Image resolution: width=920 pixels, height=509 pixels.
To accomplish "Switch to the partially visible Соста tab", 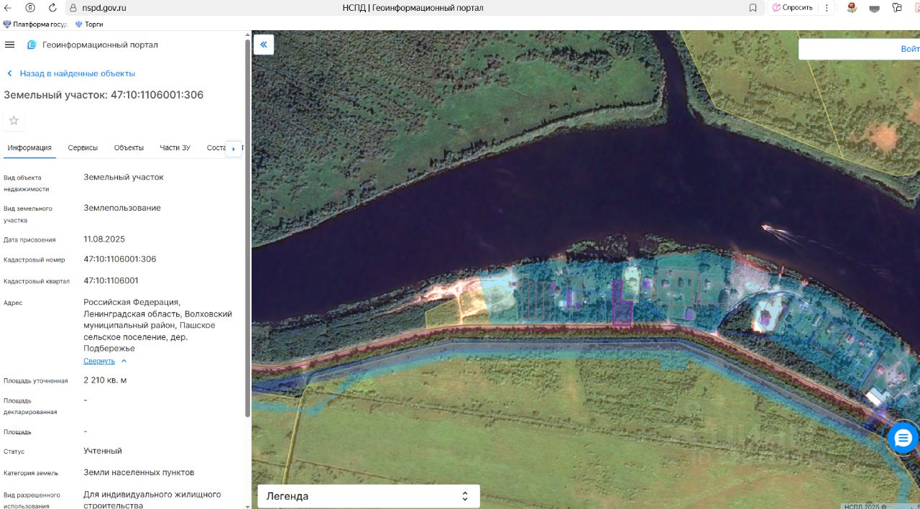I will point(216,147).
